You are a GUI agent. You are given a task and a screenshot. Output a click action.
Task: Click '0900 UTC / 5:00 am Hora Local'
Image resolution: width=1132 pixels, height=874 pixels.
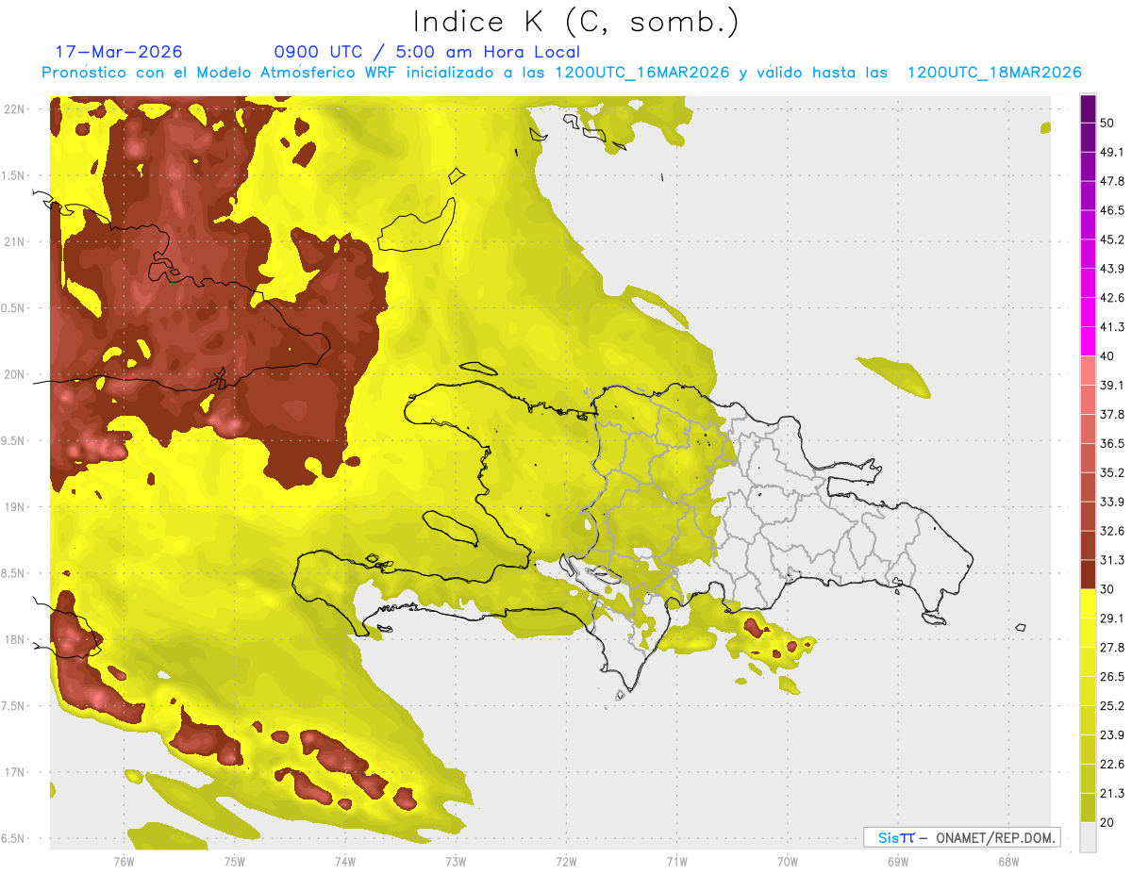[x=427, y=52]
